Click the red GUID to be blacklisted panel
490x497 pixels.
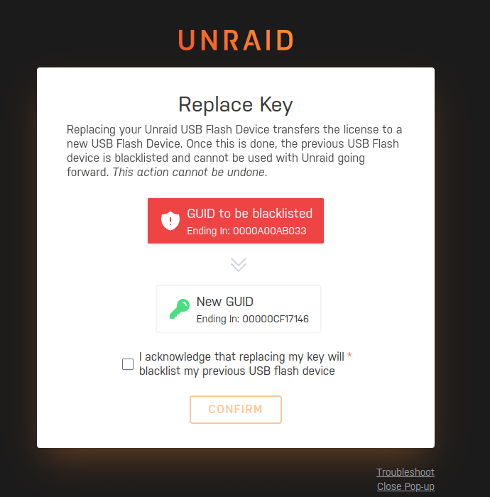click(x=236, y=221)
